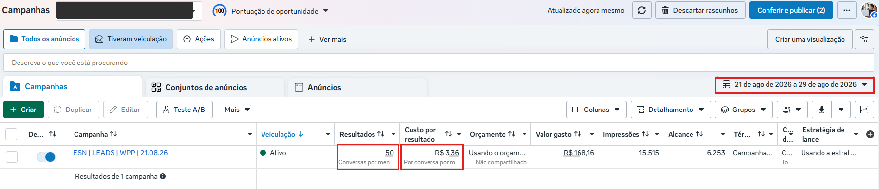Viewport: 879px width, 189px height.
Task: Toggle off ESN LEADS WPP campaign
Action: tap(46, 157)
